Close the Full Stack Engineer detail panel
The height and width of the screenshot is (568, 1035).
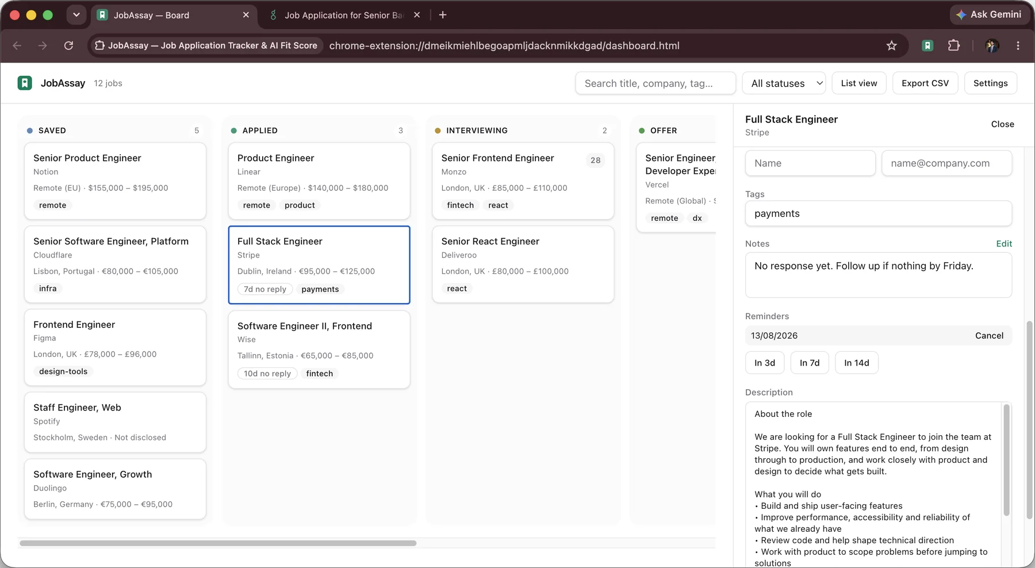click(1002, 124)
